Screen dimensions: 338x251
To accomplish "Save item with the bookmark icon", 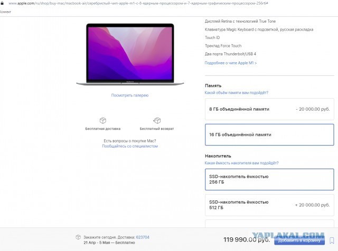I will (332, 240).
